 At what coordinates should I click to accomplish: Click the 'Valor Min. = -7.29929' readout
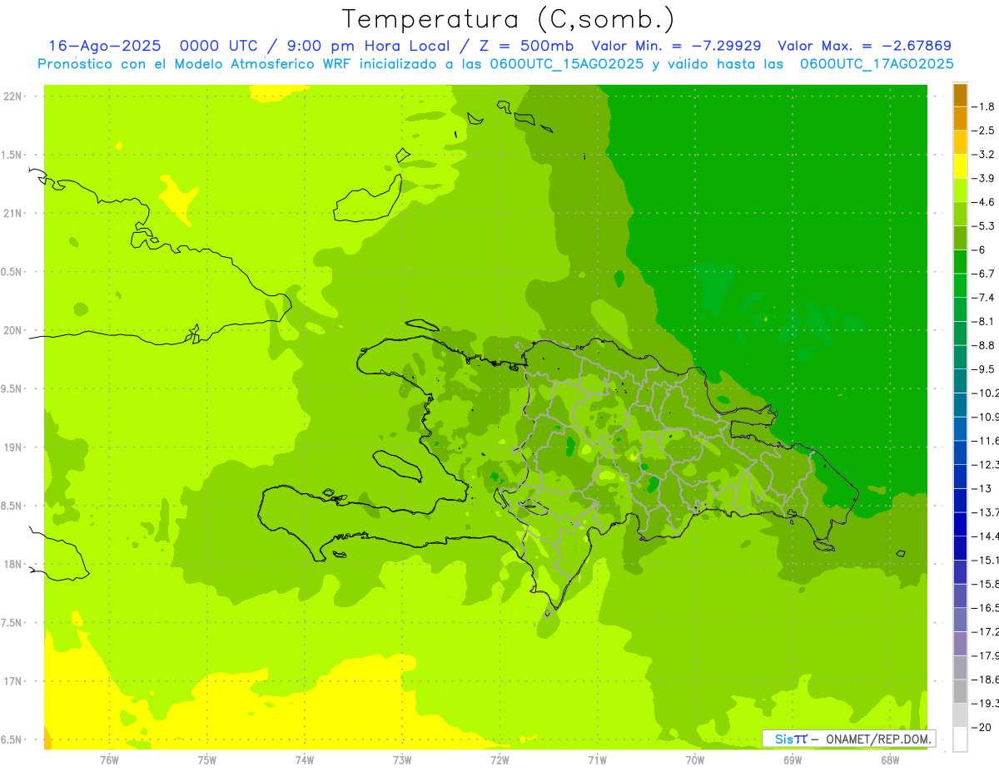pos(676,46)
